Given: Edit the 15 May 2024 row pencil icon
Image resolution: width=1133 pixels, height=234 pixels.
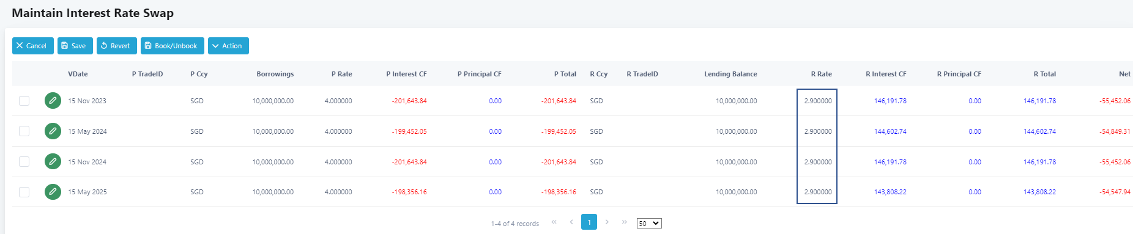Looking at the screenshot, I should tap(53, 131).
